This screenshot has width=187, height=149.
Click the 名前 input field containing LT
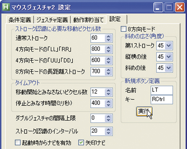click(162, 90)
